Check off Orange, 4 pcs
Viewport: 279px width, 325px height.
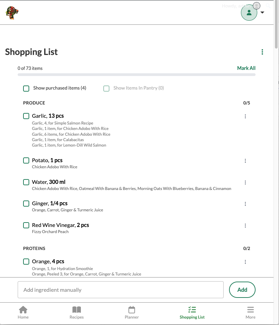click(x=26, y=262)
